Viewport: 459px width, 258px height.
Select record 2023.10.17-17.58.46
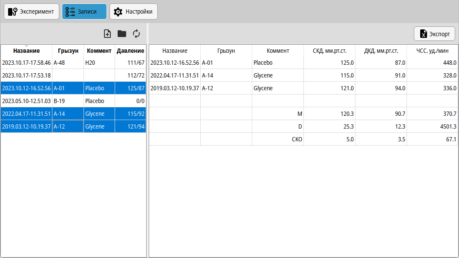coord(26,63)
